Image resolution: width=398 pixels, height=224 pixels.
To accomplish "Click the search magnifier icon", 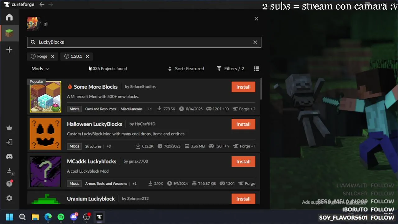I will [33, 42].
